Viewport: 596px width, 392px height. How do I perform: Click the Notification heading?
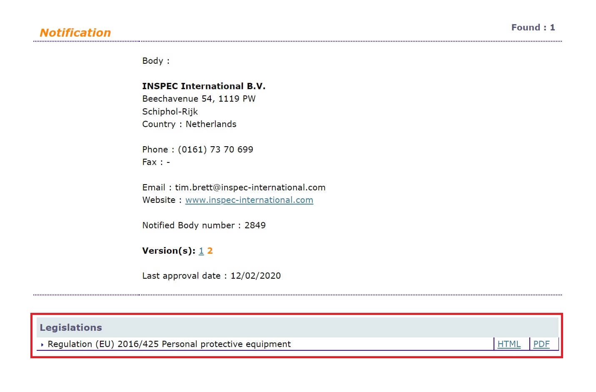[x=75, y=33]
